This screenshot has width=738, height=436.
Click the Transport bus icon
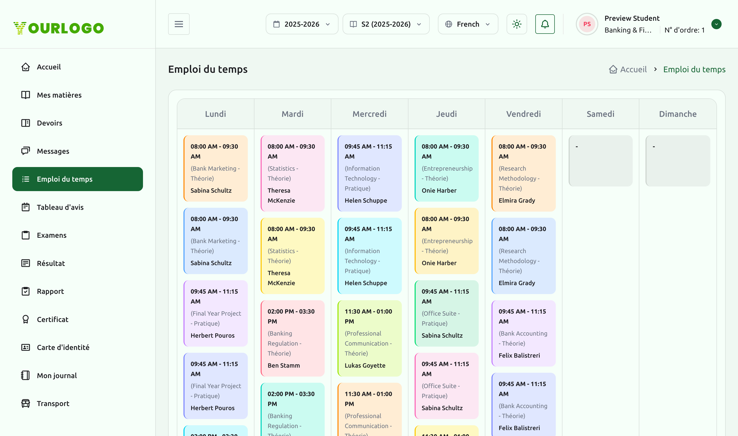point(26,404)
